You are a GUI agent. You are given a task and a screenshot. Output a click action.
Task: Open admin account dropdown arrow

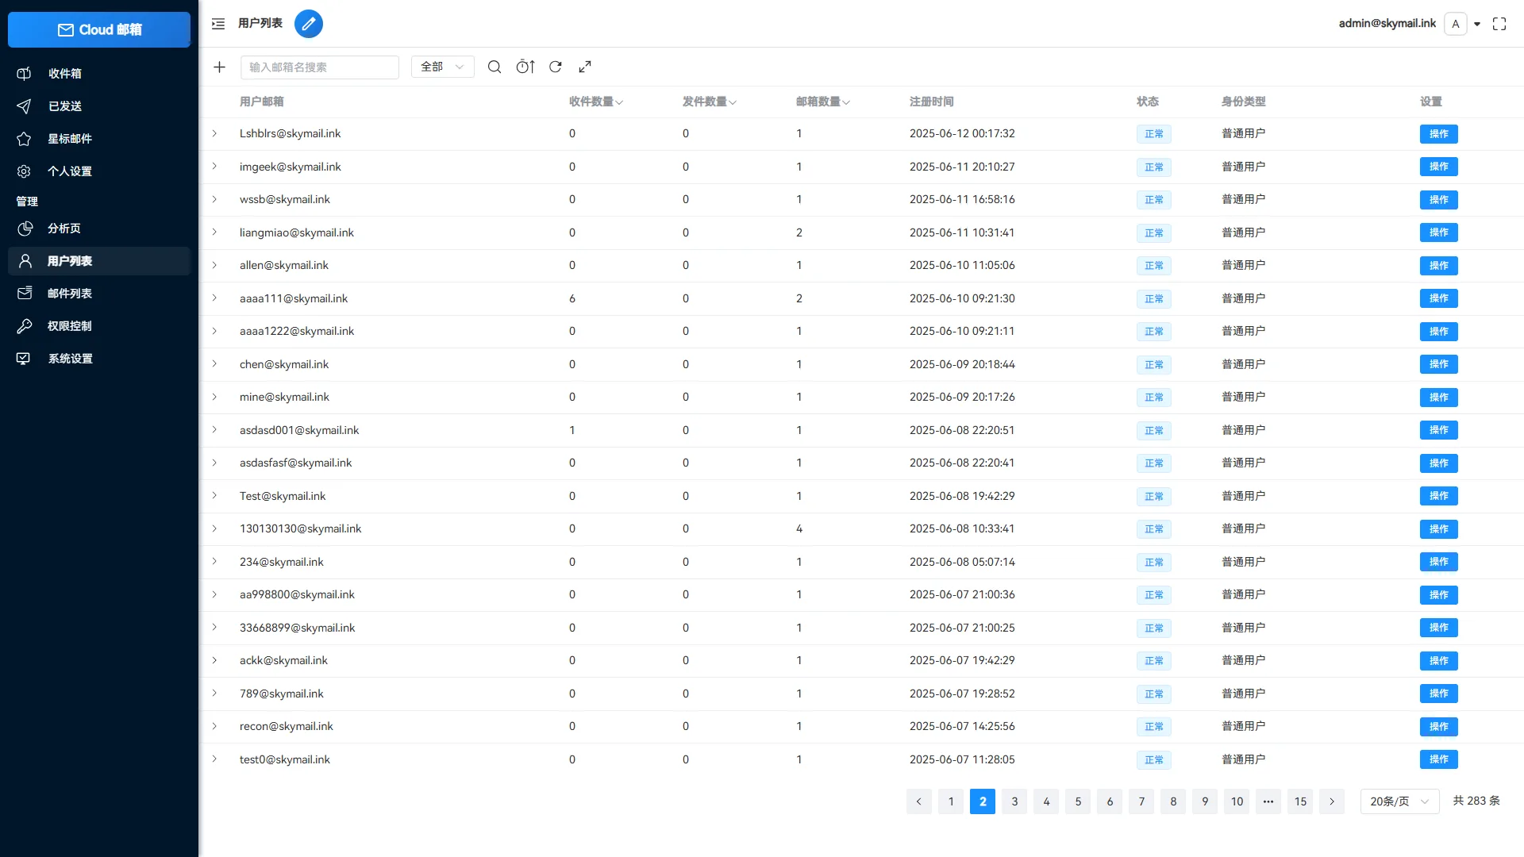coord(1477,24)
